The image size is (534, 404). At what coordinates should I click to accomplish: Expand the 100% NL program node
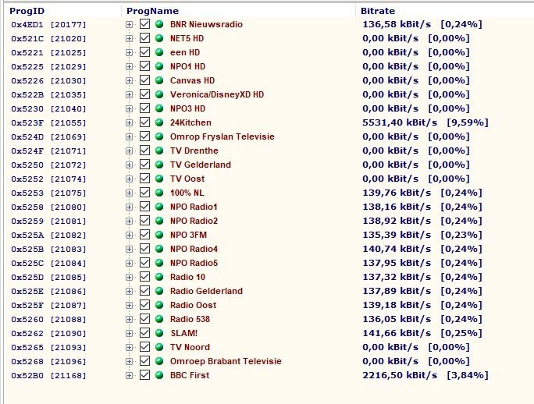129,193
